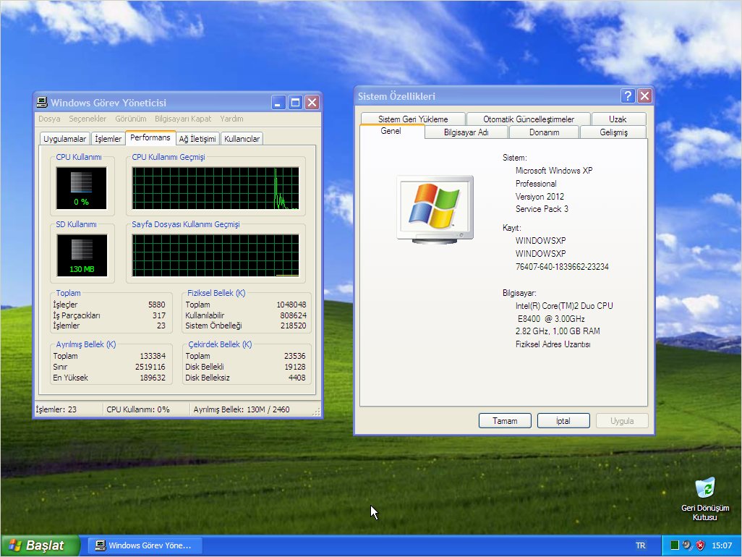
Task: Click the status bar entry "İşlemler: 23"
Action: (x=56, y=409)
